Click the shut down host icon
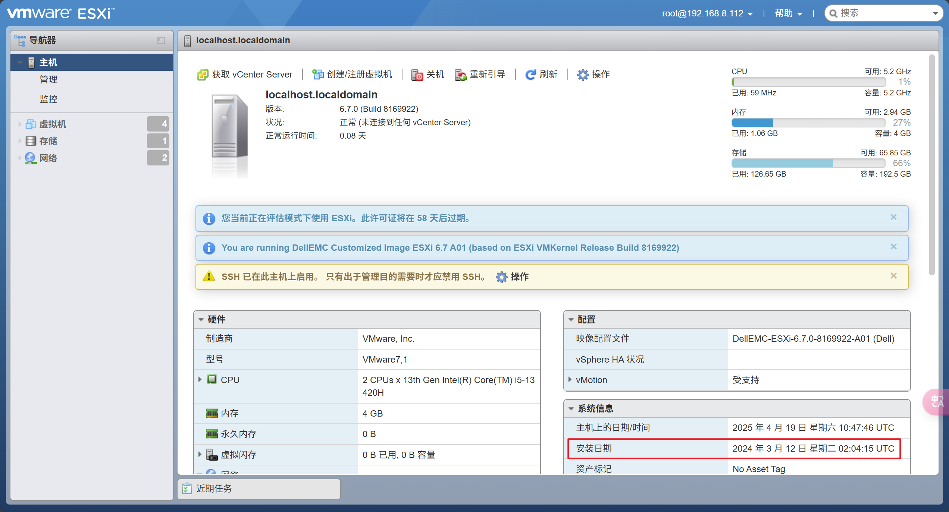This screenshot has height=512, width=949. 417,75
